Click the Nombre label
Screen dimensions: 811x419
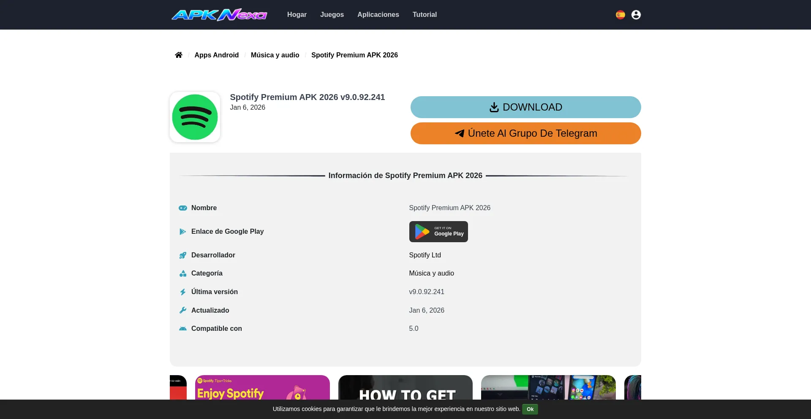pos(204,208)
